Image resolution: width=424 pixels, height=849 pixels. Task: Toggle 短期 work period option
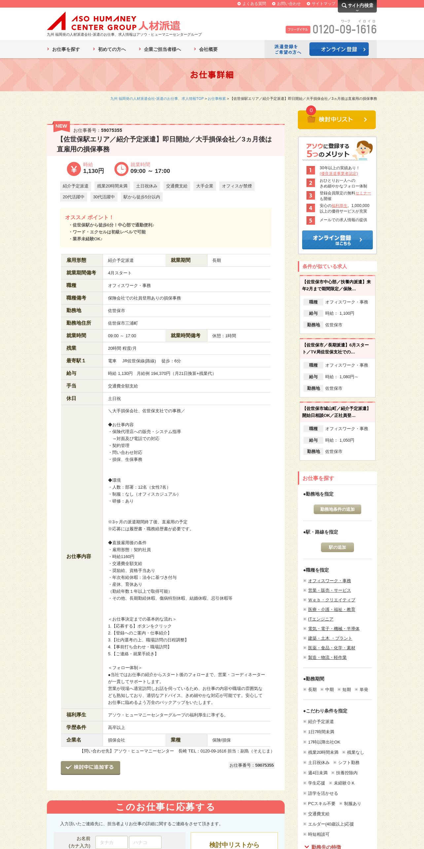344,689
